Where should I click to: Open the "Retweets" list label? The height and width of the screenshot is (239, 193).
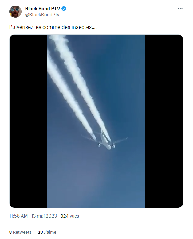pos(22,232)
